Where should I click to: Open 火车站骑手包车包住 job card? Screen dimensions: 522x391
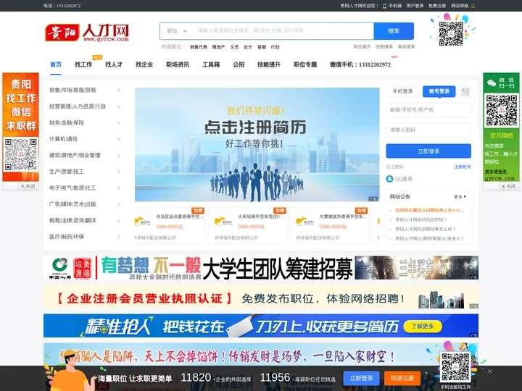247,227
